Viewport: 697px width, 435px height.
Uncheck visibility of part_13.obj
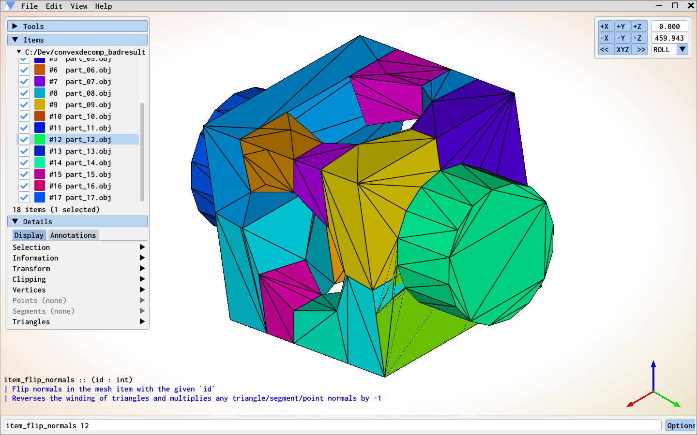[x=24, y=151]
